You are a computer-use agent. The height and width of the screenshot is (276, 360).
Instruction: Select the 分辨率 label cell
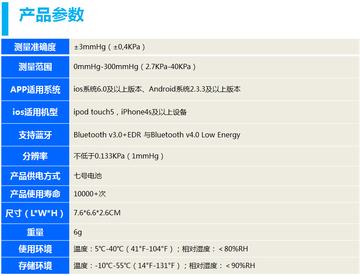[35, 156]
